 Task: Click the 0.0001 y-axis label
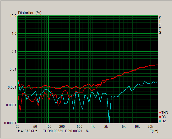[11, 105]
